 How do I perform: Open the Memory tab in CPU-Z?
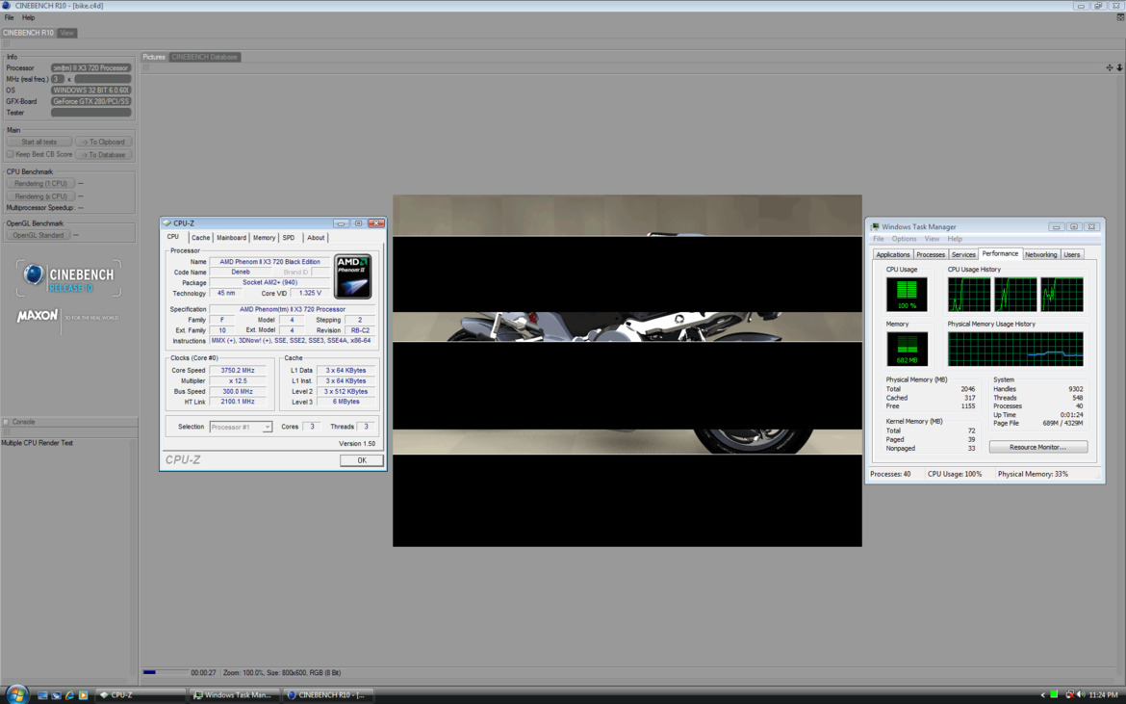click(264, 238)
